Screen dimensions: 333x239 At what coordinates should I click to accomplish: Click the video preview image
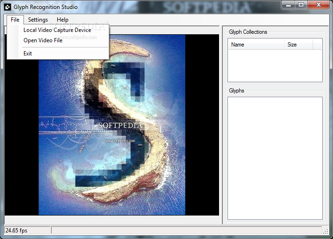coord(112,125)
